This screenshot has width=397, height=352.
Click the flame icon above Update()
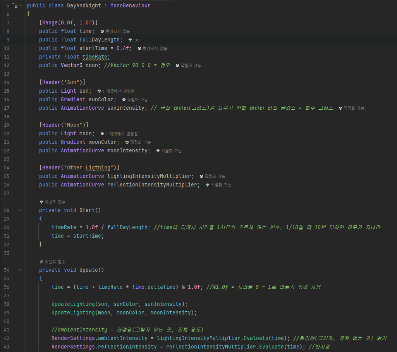pyautogui.click(x=41, y=262)
